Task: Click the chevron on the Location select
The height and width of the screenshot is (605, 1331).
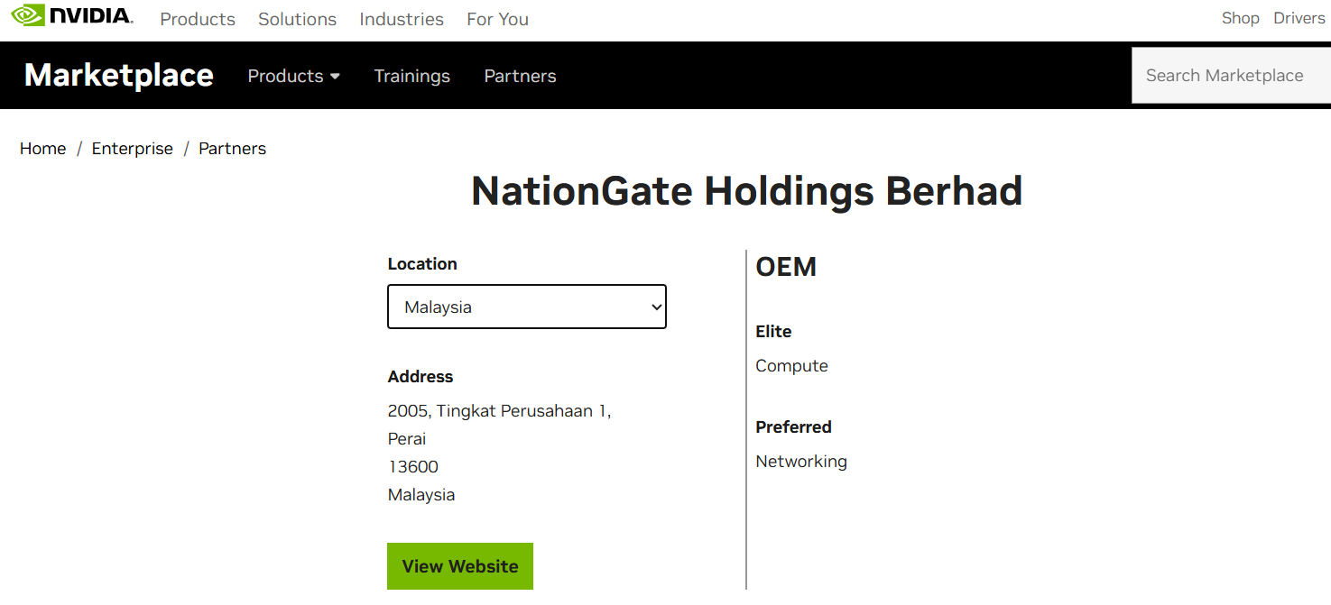Action: [656, 307]
